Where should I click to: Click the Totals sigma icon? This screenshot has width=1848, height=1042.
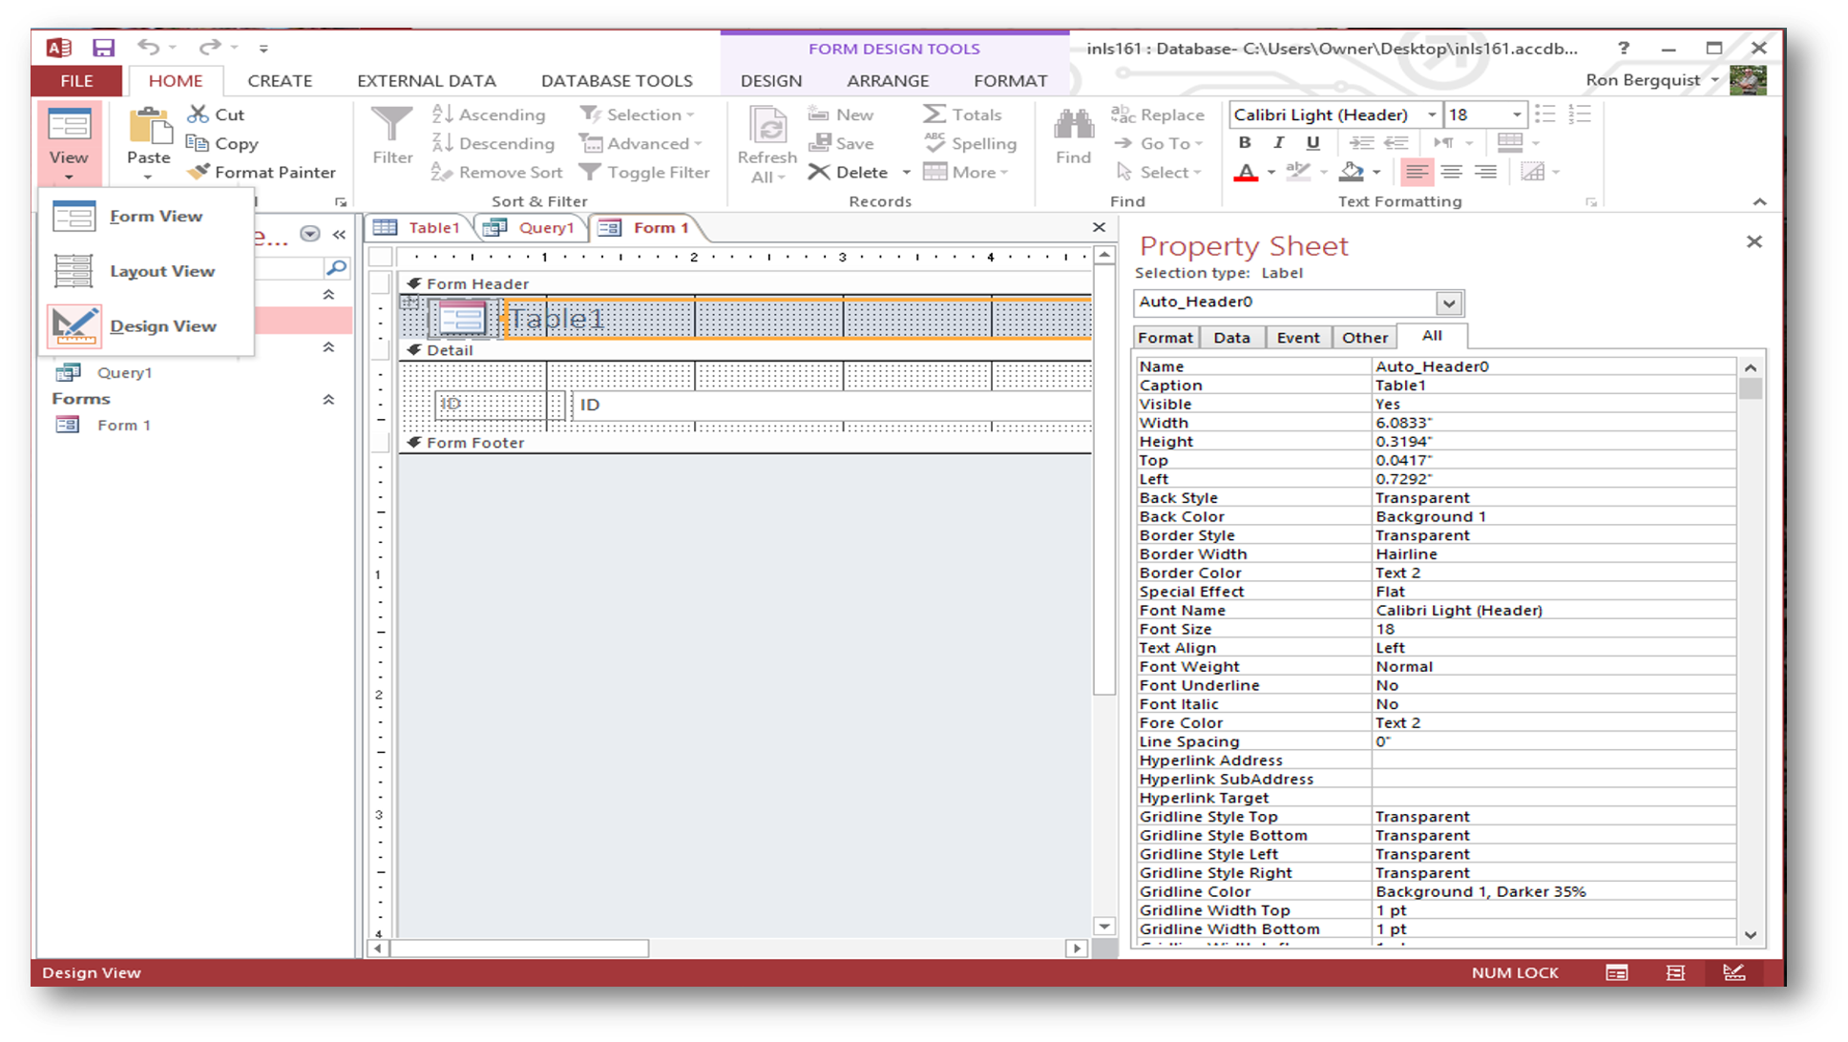tap(934, 115)
